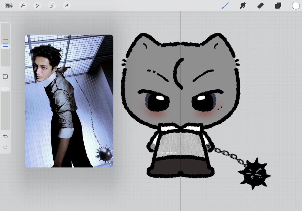Open the white color picker circle

[296, 6]
